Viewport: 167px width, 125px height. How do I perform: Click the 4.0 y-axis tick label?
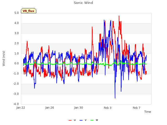(16, 23)
